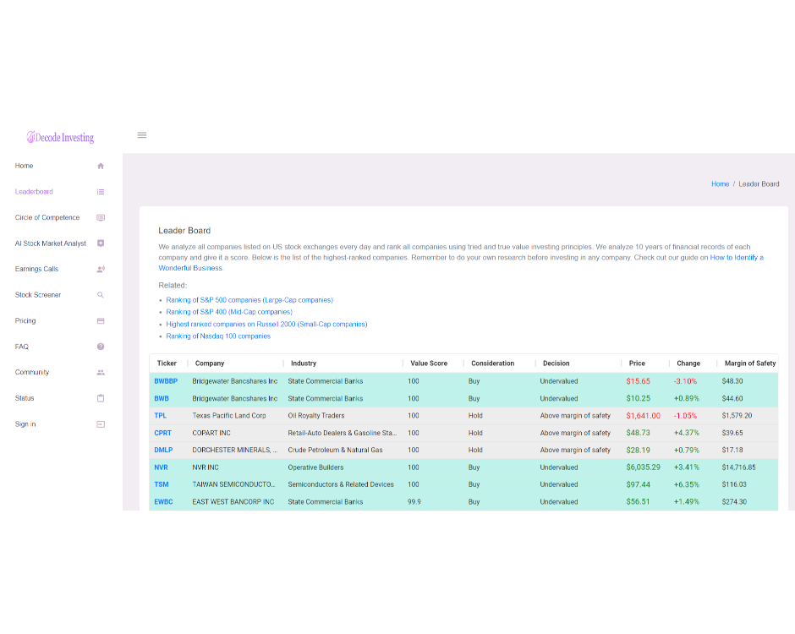Open the FAQ sidebar item
The width and height of the screenshot is (795, 634).
22,347
